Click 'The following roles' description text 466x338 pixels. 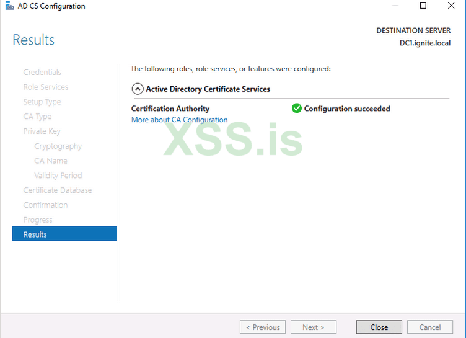pos(231,69)
